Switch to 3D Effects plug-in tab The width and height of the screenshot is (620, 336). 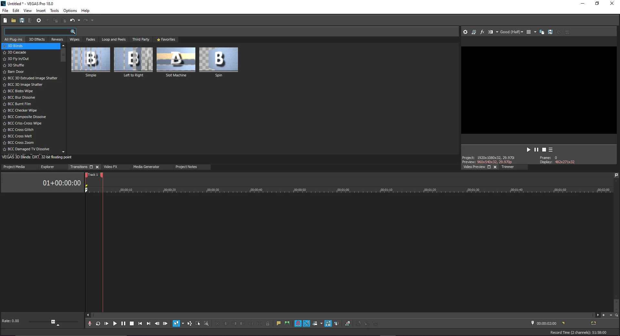tap(37, 39)
